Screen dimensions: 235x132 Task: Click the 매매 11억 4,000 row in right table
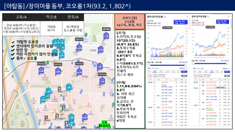(211, 116)
